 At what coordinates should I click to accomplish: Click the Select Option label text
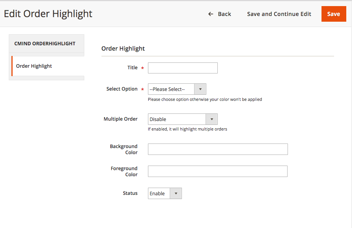(x=122, y=89)
